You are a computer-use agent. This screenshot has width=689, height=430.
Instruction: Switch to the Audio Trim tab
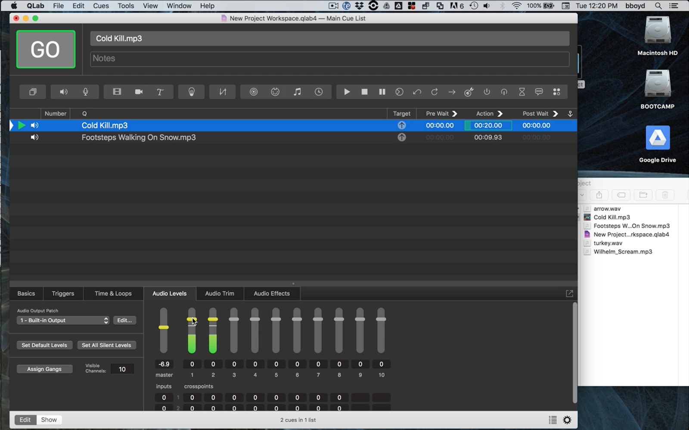pyautogui.click(x=220, y=293)
